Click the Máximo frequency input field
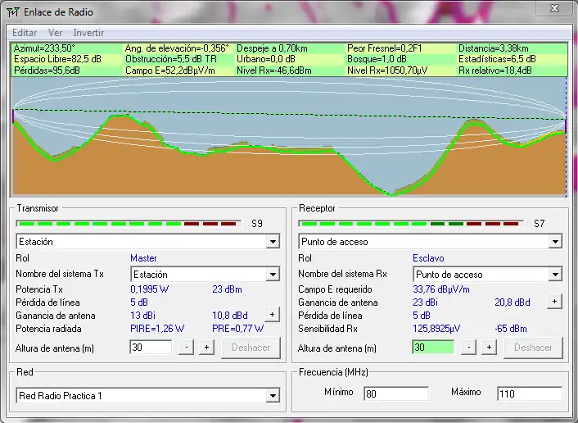Screen dimensions: 578x423 click(529, 393)
